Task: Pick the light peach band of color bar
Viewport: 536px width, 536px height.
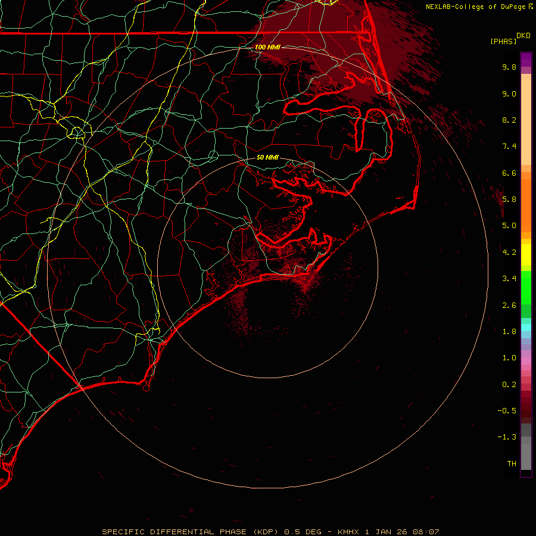Action: [526, 122]
